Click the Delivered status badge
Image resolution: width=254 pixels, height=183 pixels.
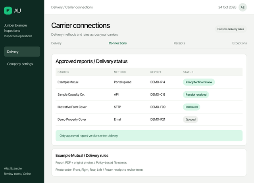tap(191, 107)
